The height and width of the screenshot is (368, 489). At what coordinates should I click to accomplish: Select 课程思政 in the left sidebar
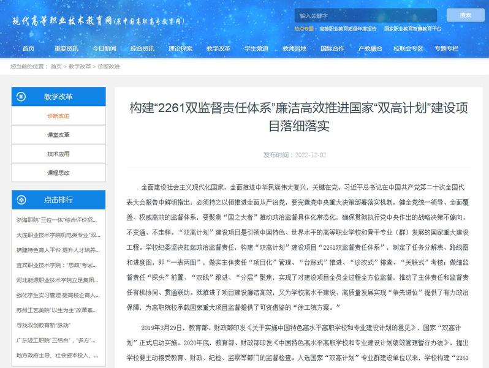pos(58,173)
